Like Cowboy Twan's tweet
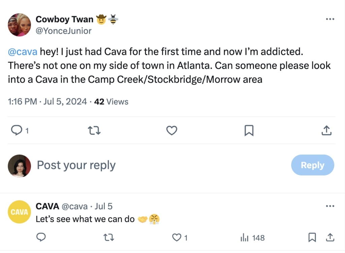The image size is (345, 253). 171,130
